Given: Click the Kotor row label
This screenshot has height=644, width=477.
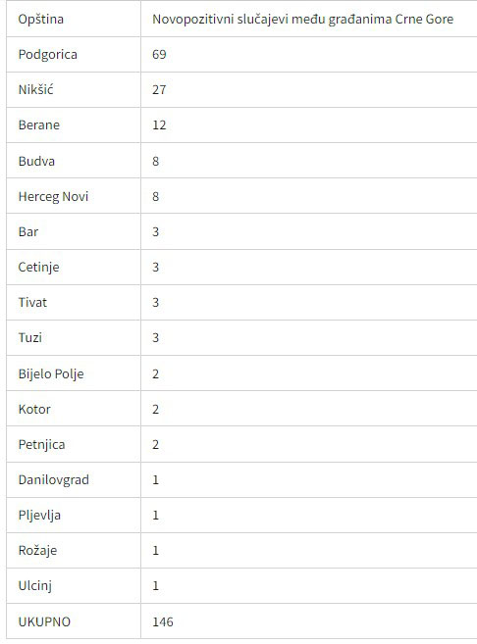Looking at the screenshot, I should point(34,409).
